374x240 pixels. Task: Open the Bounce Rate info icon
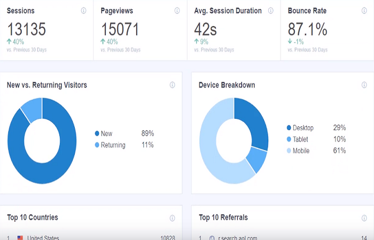pos(364,11)
